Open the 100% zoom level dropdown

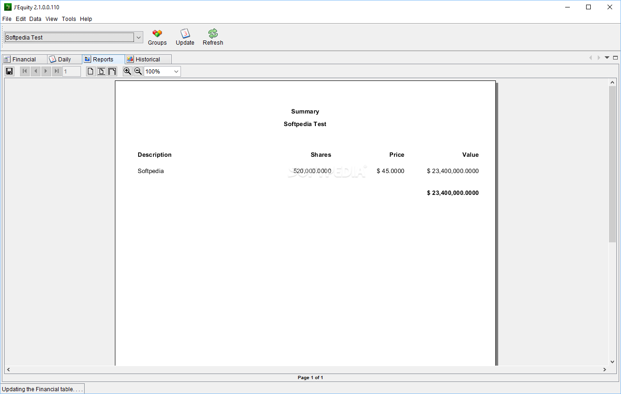pyautogui.click(x=176, y=71)
